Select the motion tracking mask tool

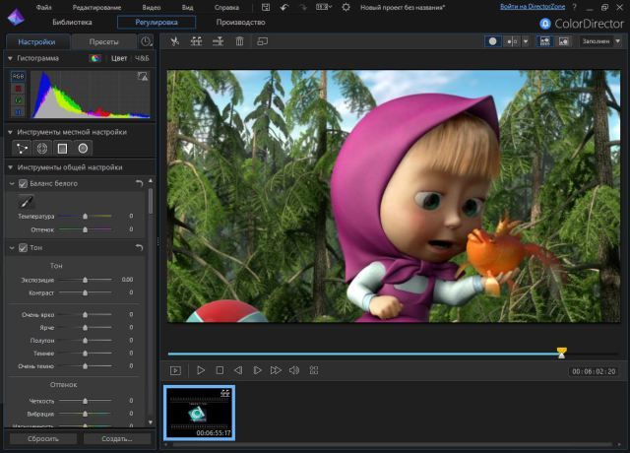[42, 149]
